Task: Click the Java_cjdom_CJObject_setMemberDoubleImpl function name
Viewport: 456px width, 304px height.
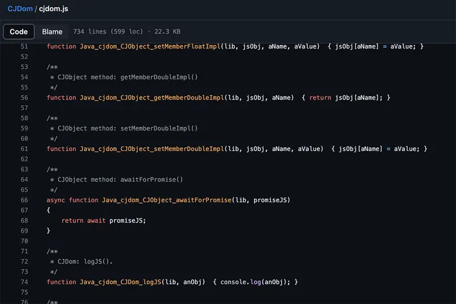Action: [x=152, y=148]
